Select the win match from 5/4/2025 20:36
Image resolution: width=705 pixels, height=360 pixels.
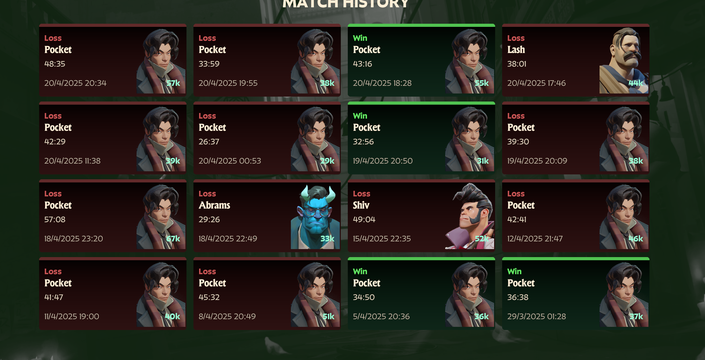pyautogui.click(x=421, y=293)
